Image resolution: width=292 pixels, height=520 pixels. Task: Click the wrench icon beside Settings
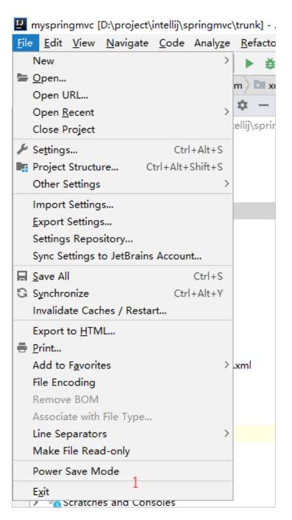pyautogui.click(x=22, y=150)
